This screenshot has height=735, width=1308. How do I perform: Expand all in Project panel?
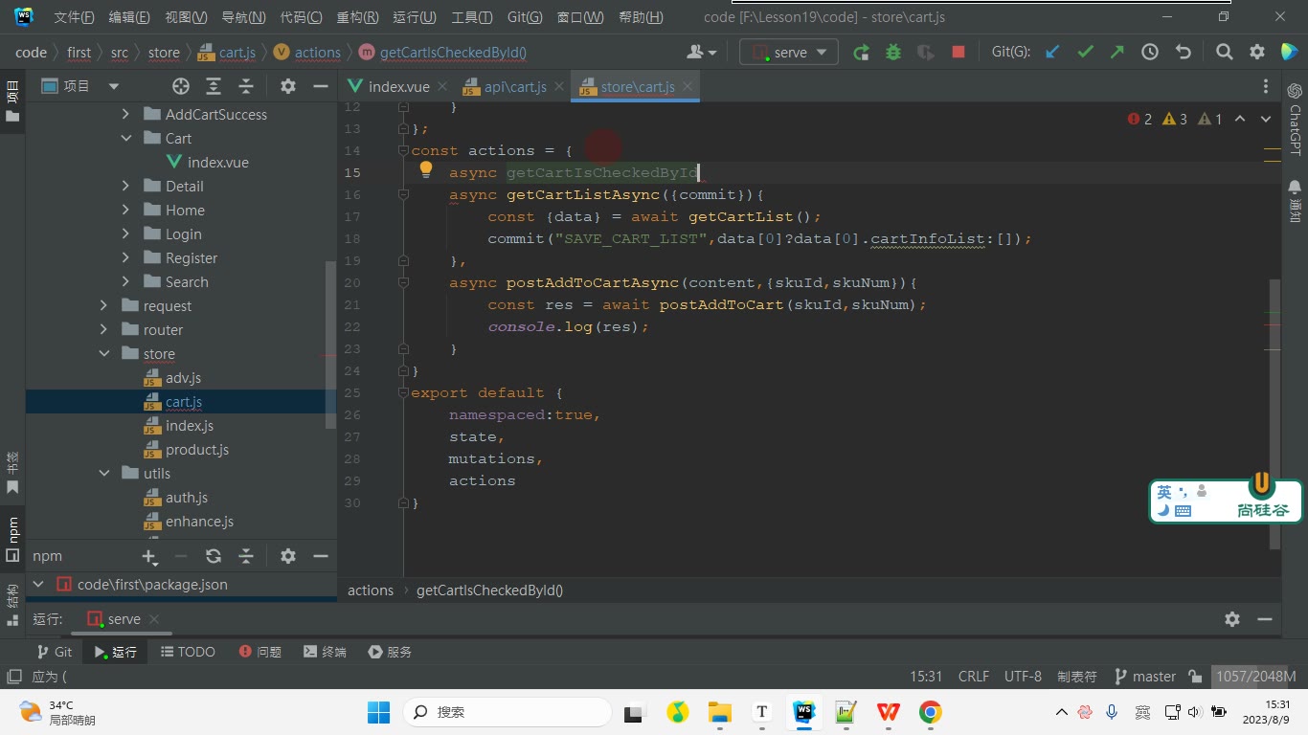click(214, 86)
